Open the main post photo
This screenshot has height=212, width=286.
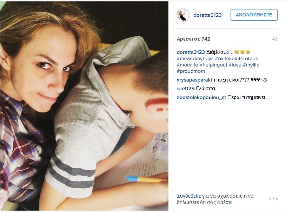[x=84, y=106]
